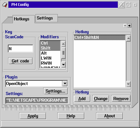Select Shift in Modifiers list
Screen dimensions: 140x128
click(x=50, y=48)
